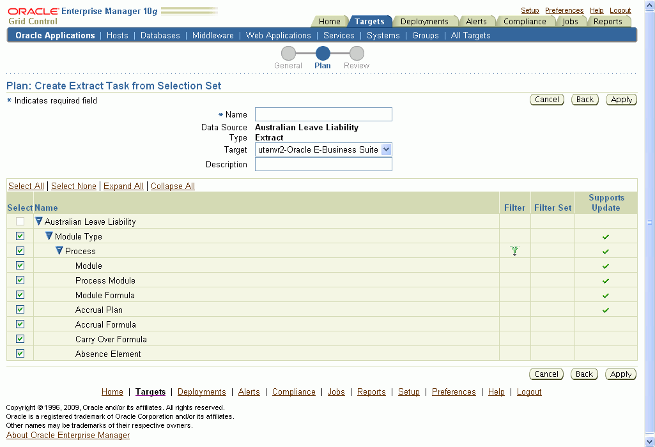Click the Absence Element row text

pyautogui.click(x=108, y=354)
